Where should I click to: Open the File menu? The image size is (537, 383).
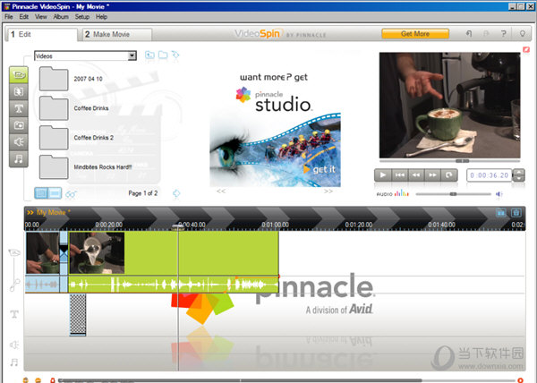point(9,17)
